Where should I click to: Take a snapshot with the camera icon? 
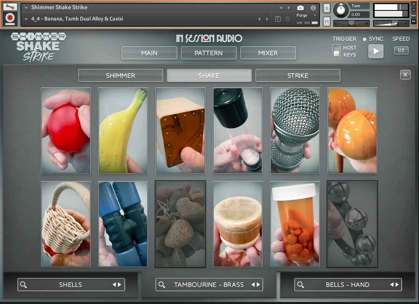point(300,8)
